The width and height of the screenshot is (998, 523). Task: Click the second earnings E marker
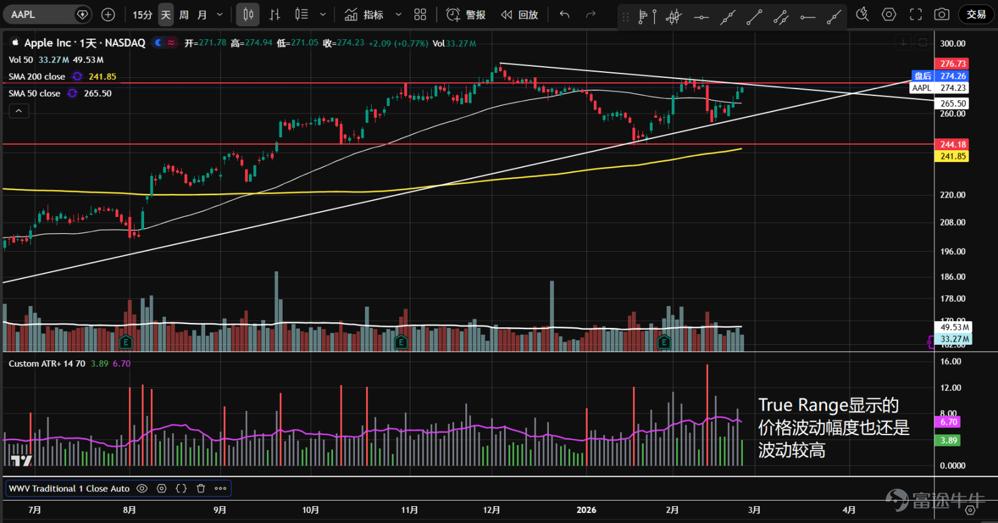pyautogui.click(x=401, y=342)
